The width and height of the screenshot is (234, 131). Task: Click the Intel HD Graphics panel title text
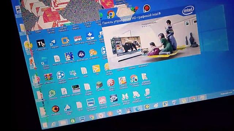131,19
